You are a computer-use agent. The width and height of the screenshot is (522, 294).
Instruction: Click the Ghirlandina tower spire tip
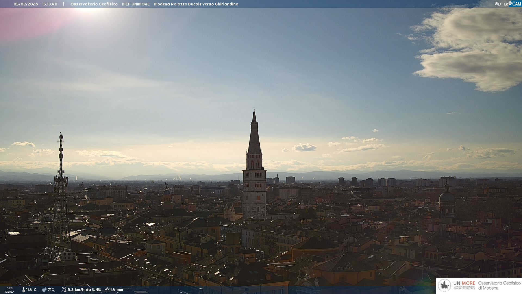[x=254, y=110]
